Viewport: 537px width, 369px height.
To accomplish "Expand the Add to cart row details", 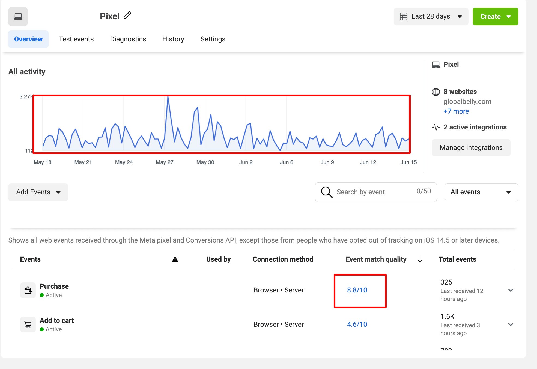I will point(510,324).
